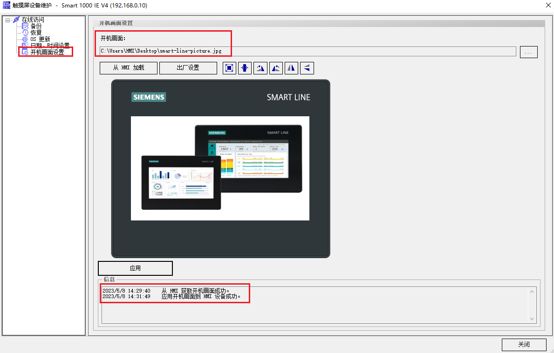Click the 开机画面: label
This screenshot has height=353, width=554.
(x=113, y=39)
